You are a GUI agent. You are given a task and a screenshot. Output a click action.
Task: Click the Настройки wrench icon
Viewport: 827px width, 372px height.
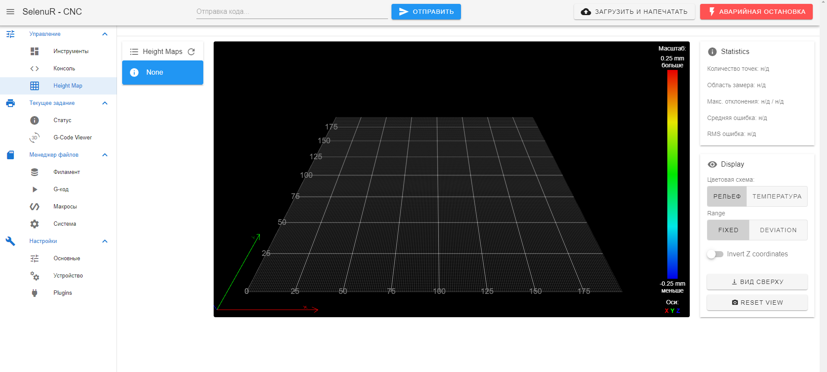[x=10, y=241]
